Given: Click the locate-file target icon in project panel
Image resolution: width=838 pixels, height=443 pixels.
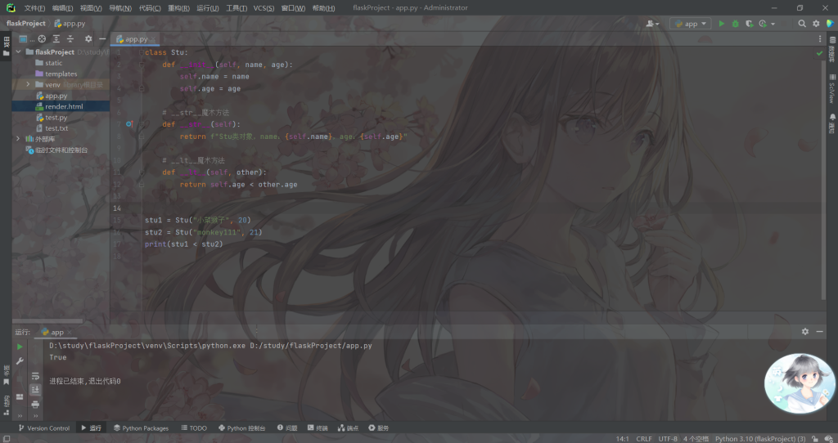Looking at the screenshot, I should [42, 38].
